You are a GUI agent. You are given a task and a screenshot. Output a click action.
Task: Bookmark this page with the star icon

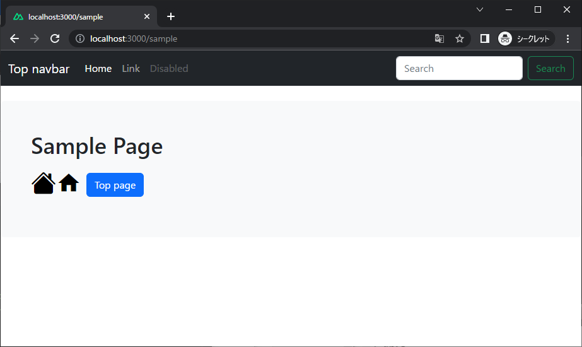click(460, 38)
